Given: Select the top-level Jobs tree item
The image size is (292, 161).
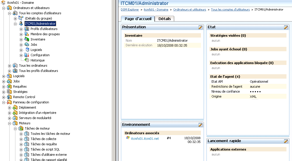Looking at the screenshot, I should pos(16,81).
